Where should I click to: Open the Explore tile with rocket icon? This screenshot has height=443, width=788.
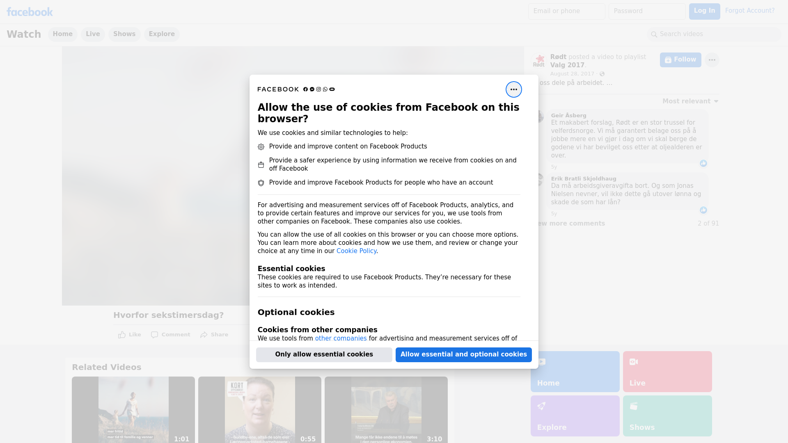coord(575,416)
